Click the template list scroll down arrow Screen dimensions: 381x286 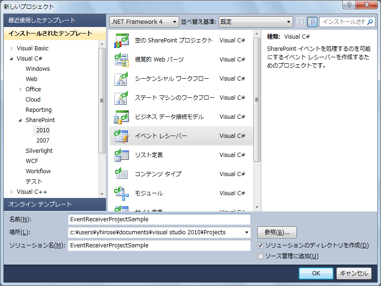257,207
